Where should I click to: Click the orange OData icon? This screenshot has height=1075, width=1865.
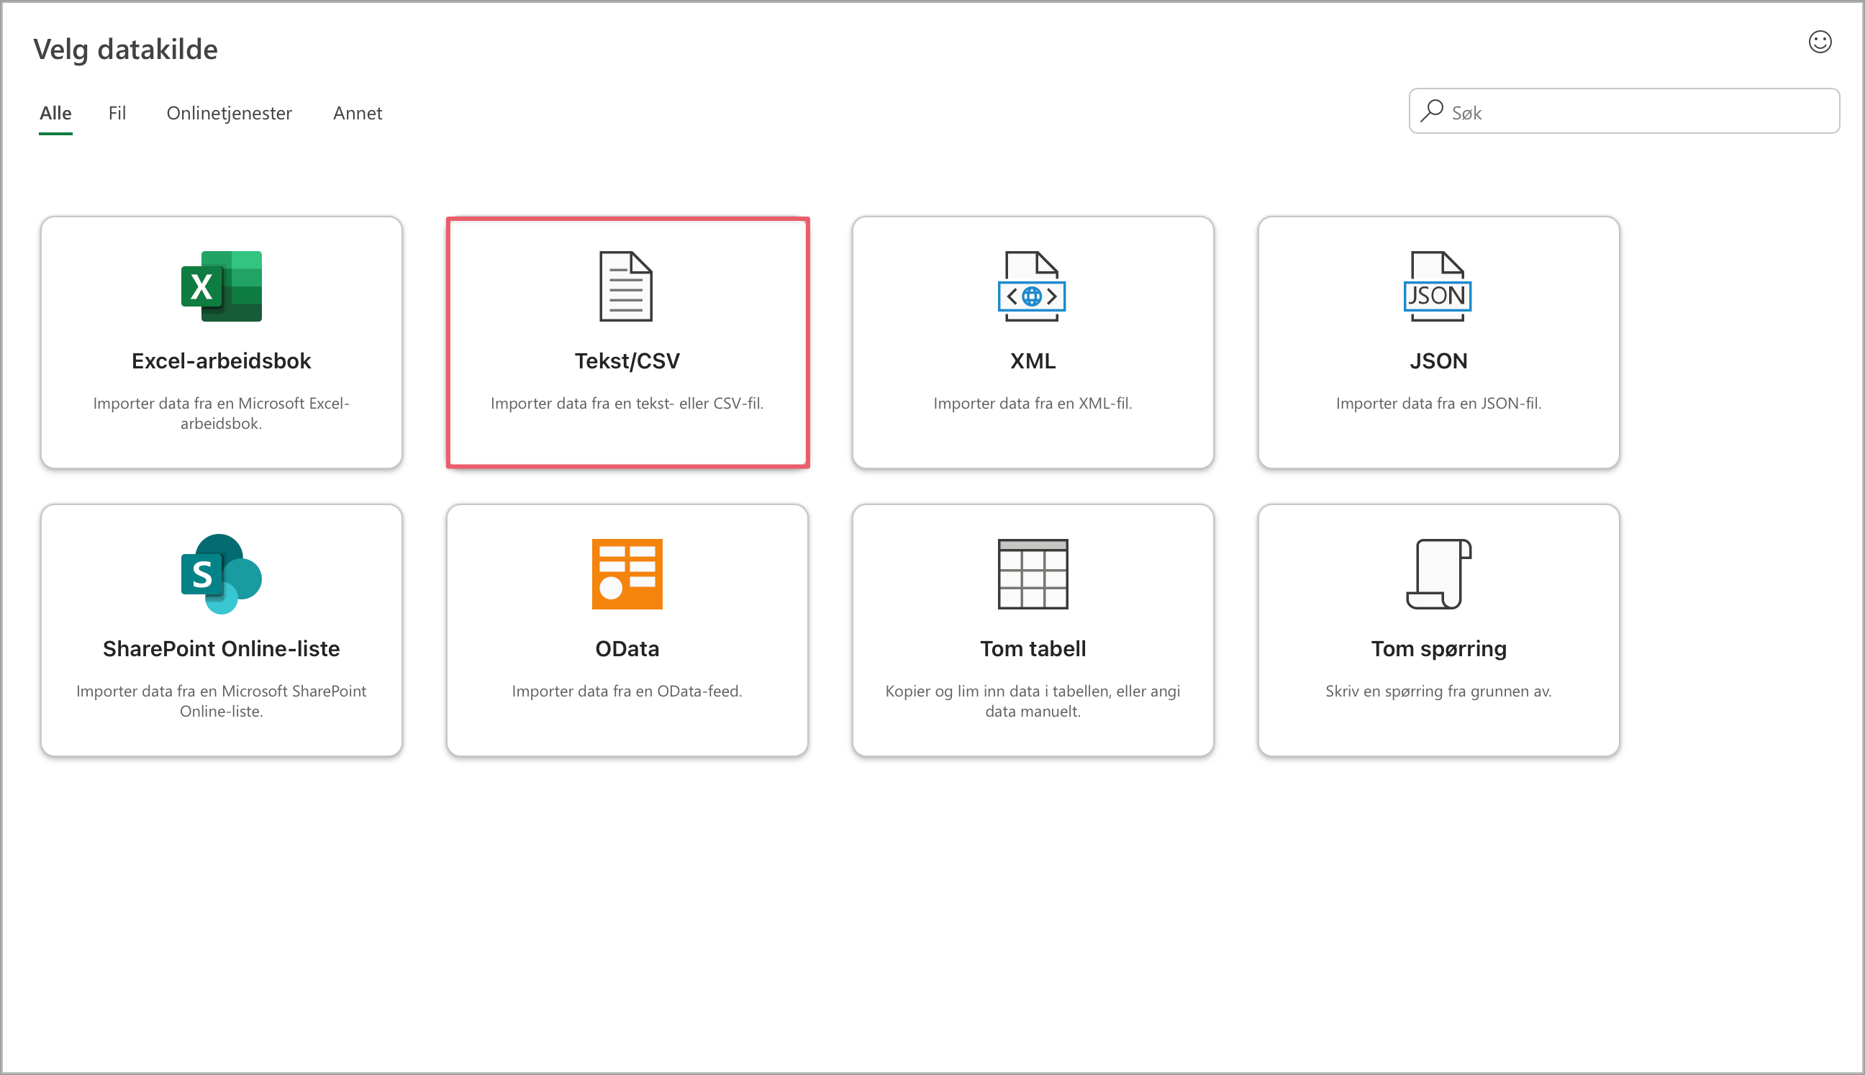[627, 573]
